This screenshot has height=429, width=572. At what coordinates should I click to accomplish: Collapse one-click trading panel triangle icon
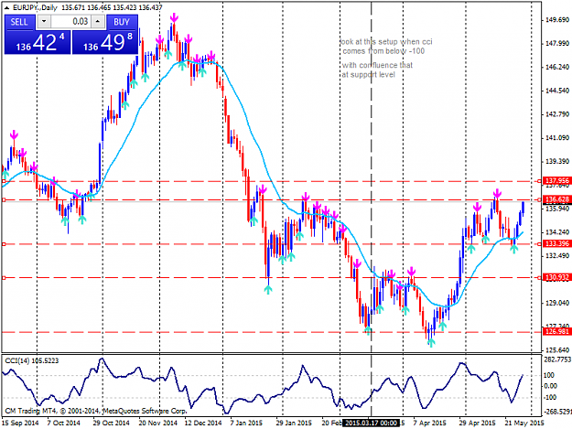point(7,7)
